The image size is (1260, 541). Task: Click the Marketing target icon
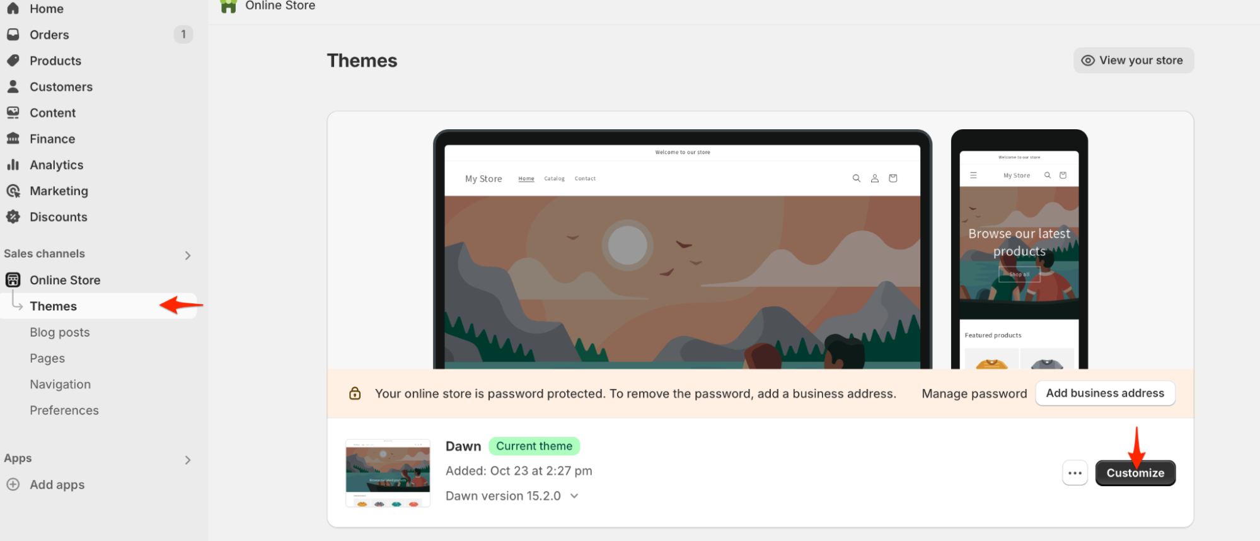click(13, 190)
